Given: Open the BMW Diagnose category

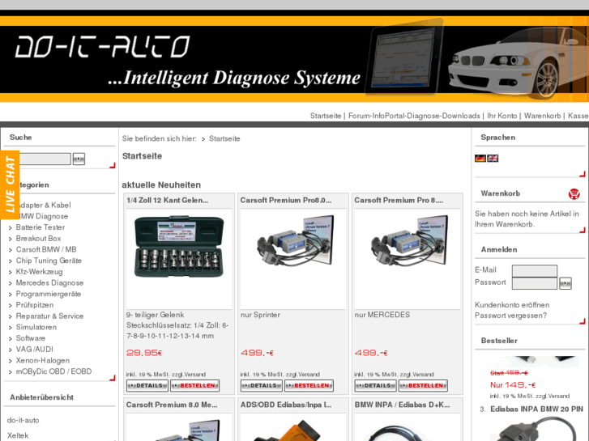Looking at the screenshot, I should click(x=42, y=217).
